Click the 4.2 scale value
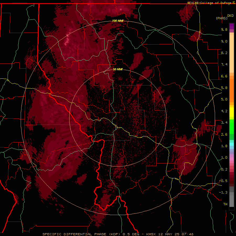This screenshot has height=236, width=236. coord(224,111)
